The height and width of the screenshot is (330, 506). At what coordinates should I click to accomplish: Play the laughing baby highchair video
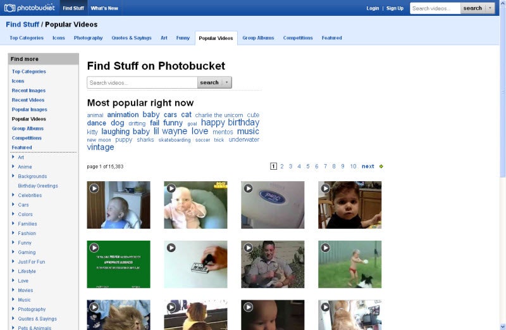click(118, 205)
